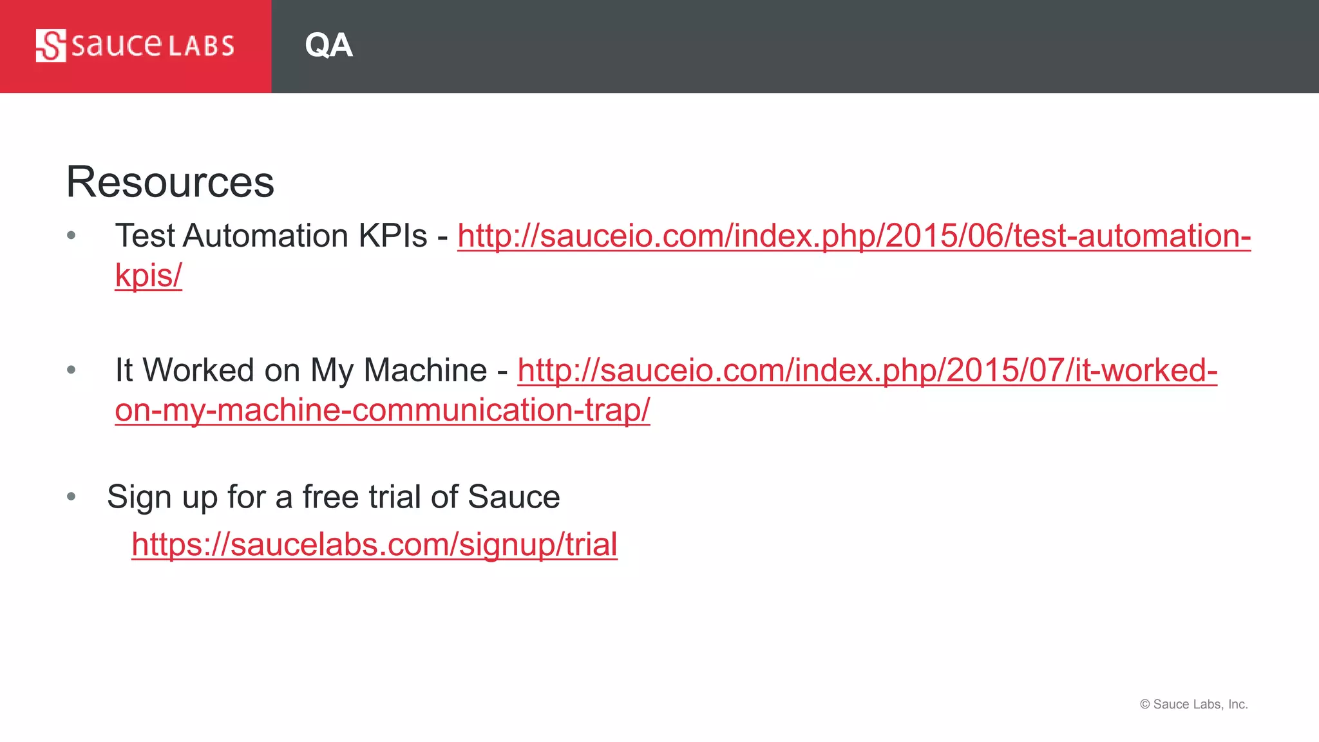Click the dark gray header bar right of QA
The height and width of the screenshot is (742, 1319).
837,46
